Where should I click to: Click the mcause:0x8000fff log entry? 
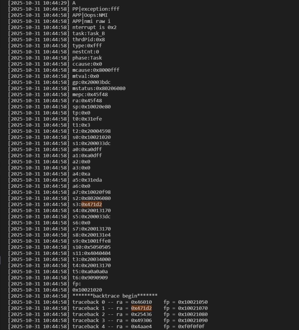[96, 70]
